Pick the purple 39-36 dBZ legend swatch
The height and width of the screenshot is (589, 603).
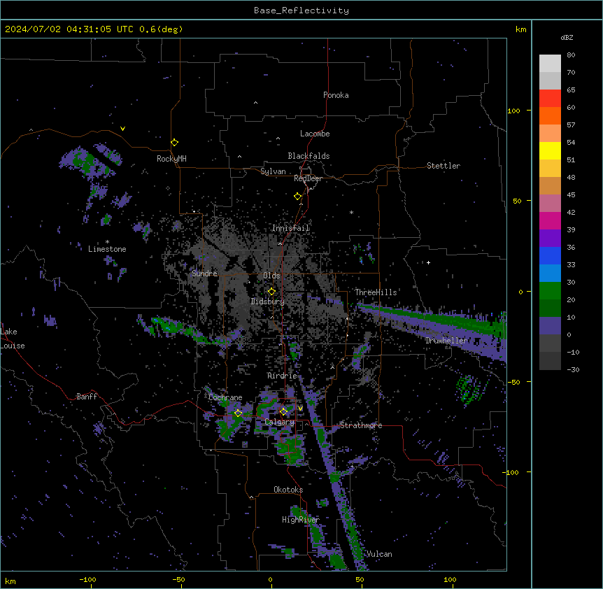(x=550, y=238)
